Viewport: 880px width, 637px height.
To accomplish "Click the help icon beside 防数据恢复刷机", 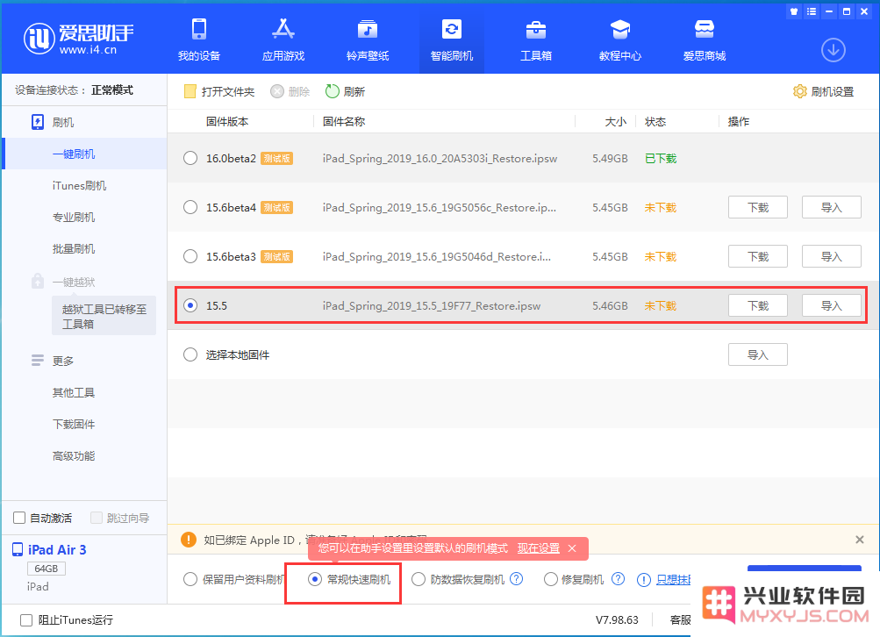I will coord(516,578).
